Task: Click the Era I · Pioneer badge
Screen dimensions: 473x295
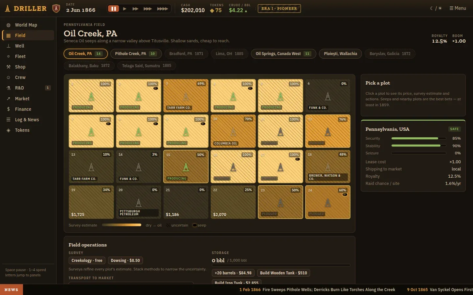Action: [279, 9]
